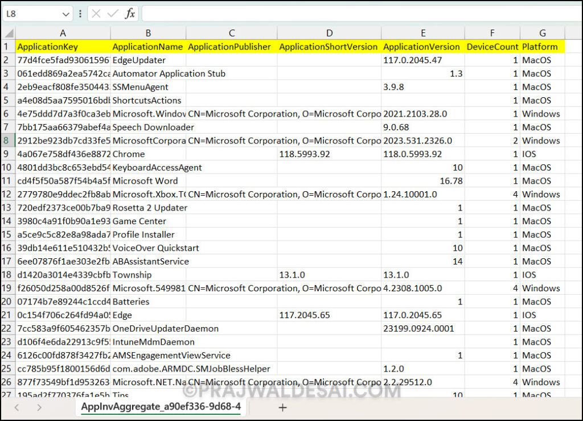Click the ABAssistantService cell

pos(148,262)
